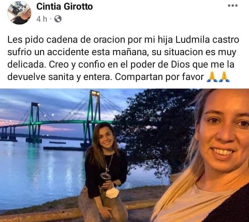
Task: Click the second praying hands emoji
Action: [224, 77]
